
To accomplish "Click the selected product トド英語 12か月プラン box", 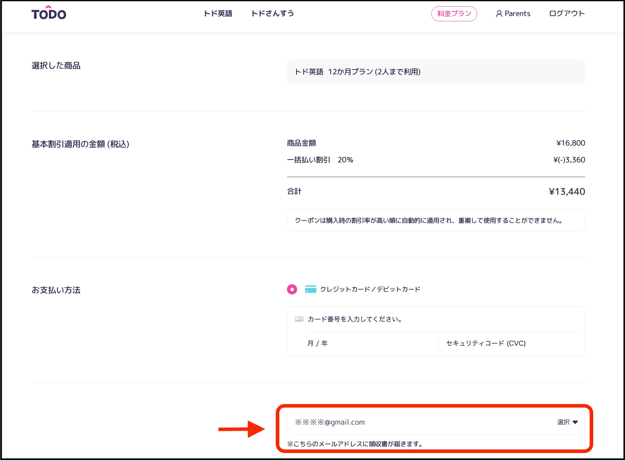I will [x=436, y=72].
